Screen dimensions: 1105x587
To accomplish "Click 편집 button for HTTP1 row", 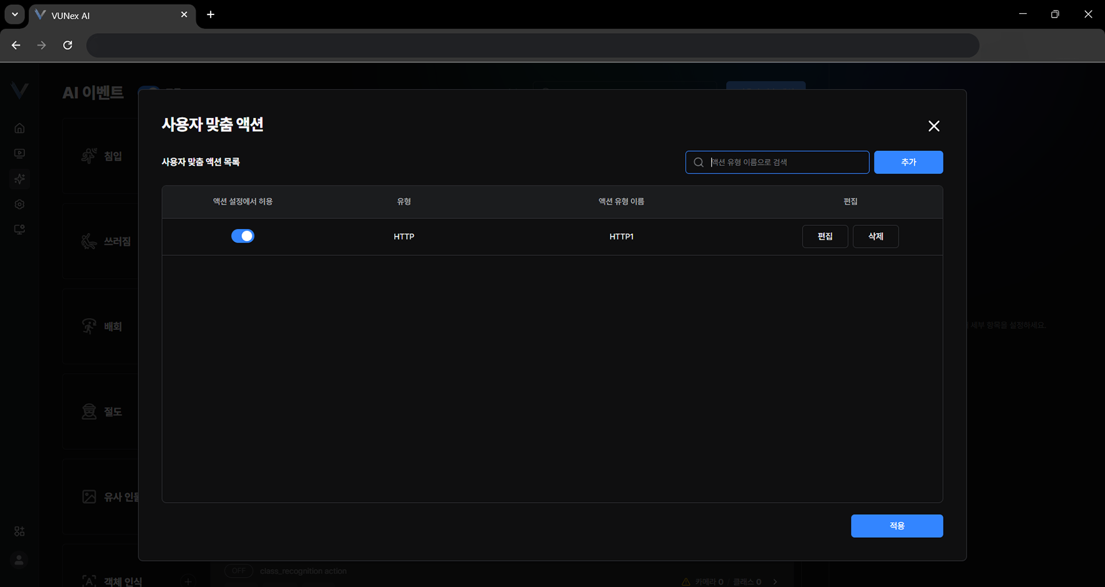I will click(x=824, y=236).
